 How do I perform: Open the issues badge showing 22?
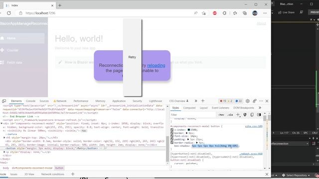(x=239, y=101)
